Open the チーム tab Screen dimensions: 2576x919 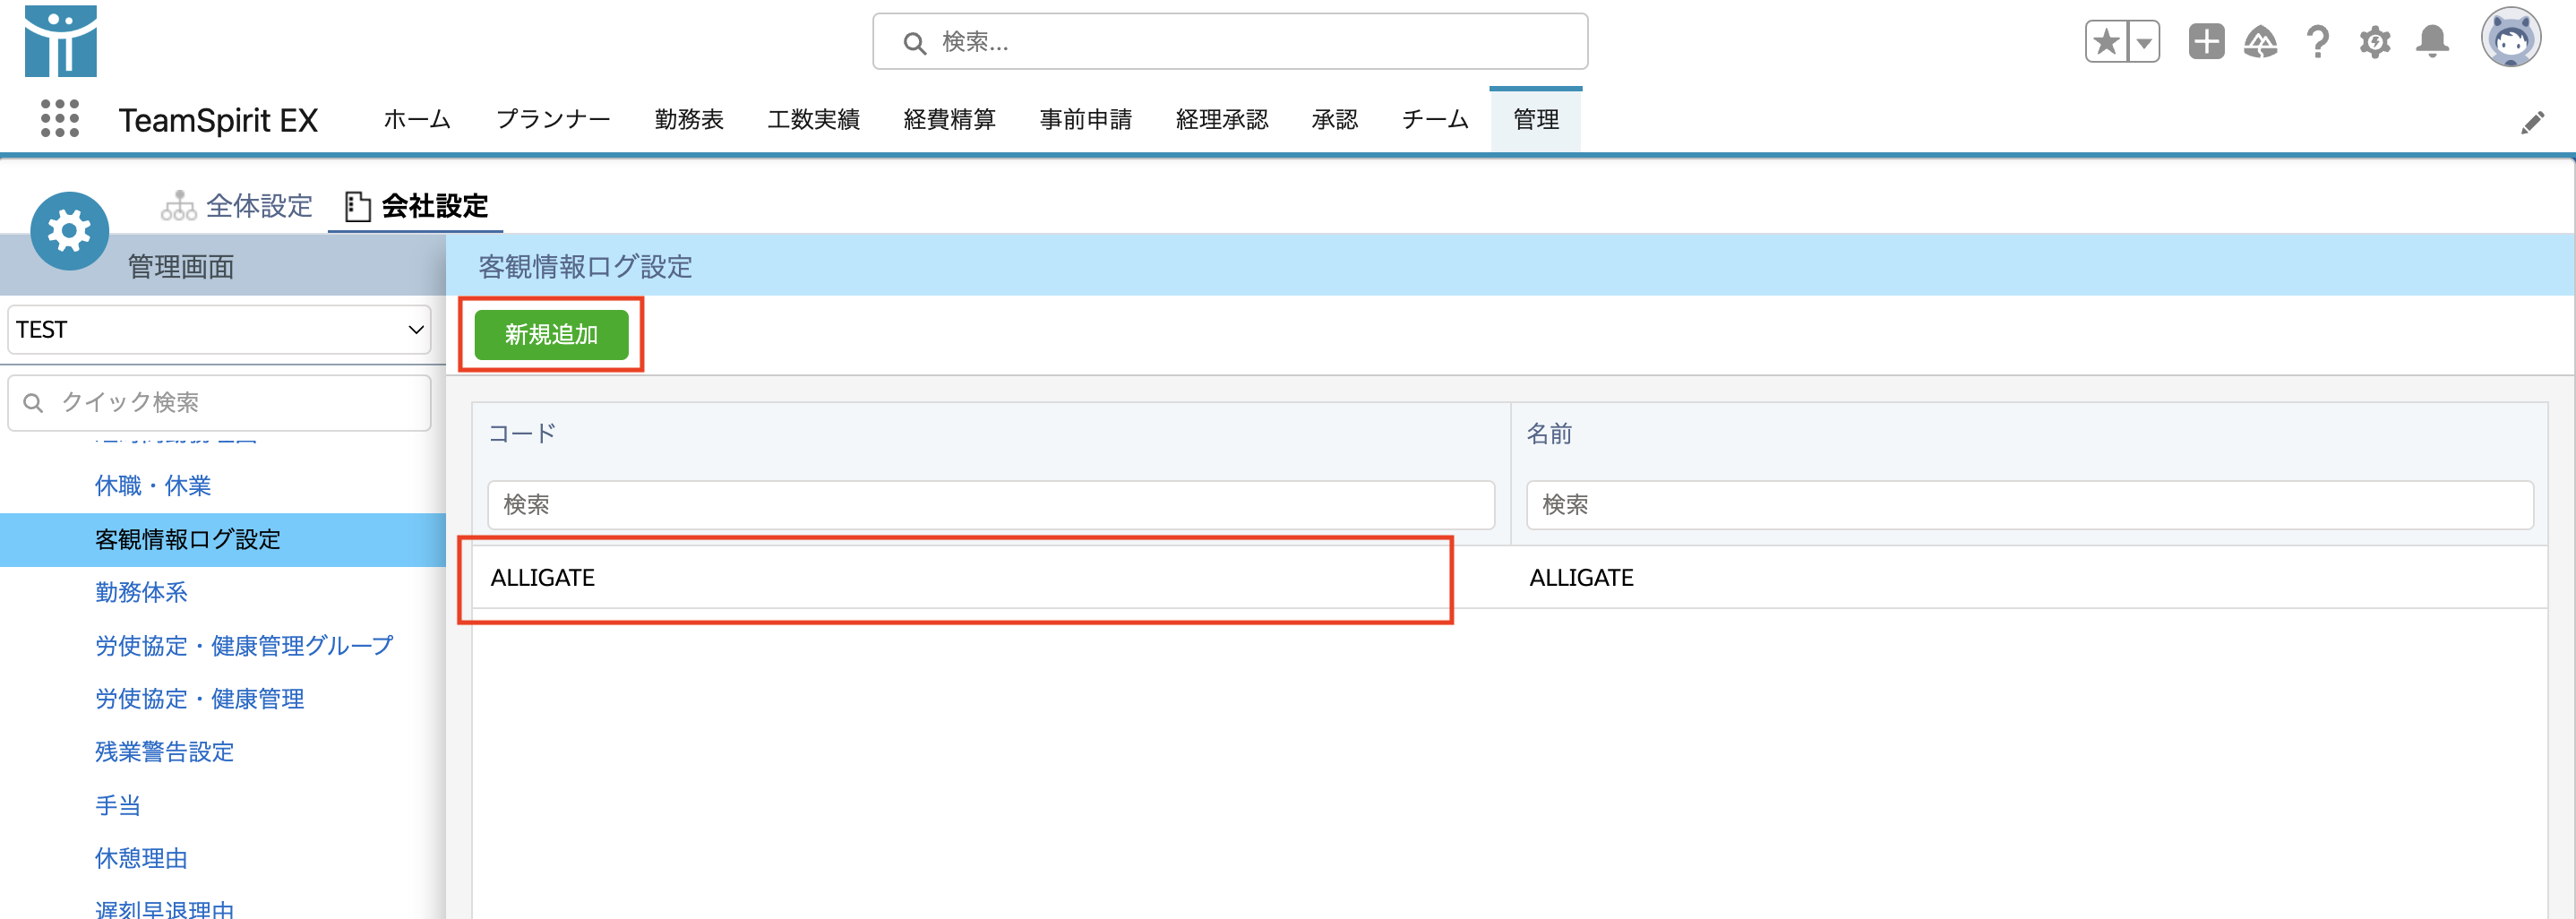point(1435,119)
